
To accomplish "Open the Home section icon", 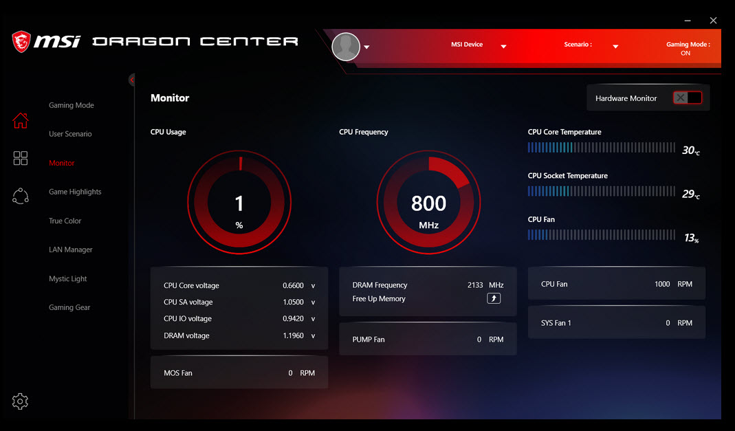I will click(x=20, y=120).
